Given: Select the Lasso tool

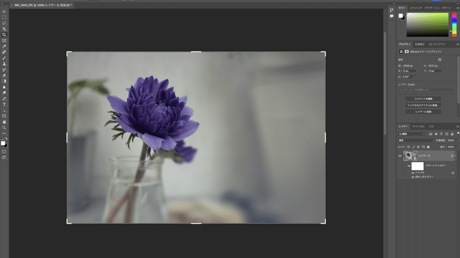Looking at the screenshot, I should click(4, 23).
